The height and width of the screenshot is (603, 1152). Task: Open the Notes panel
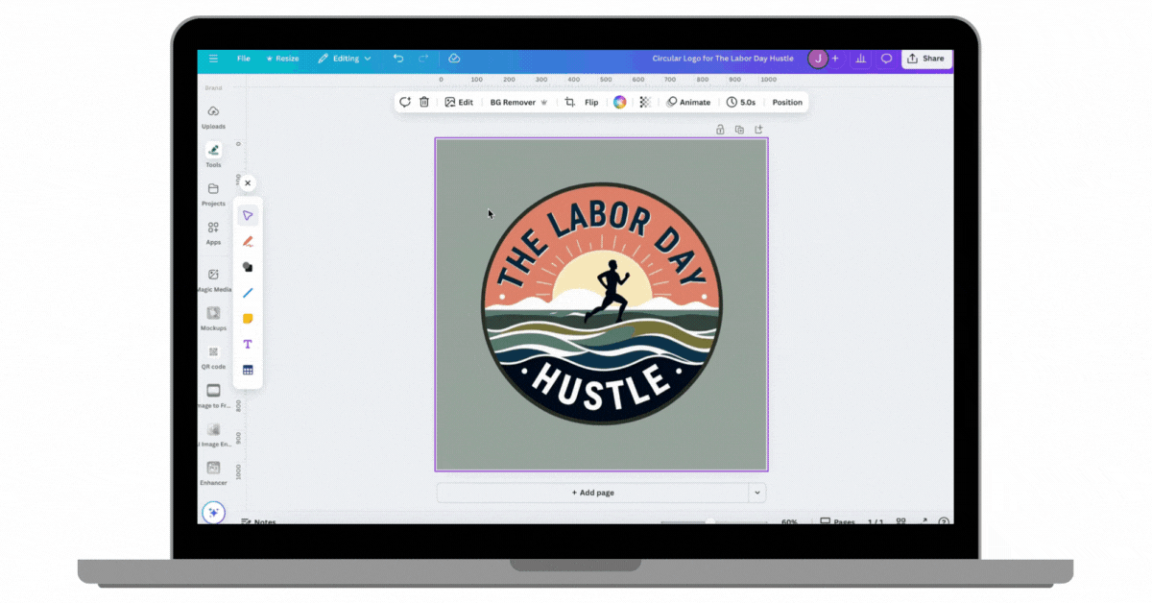(x=259, y=521)
